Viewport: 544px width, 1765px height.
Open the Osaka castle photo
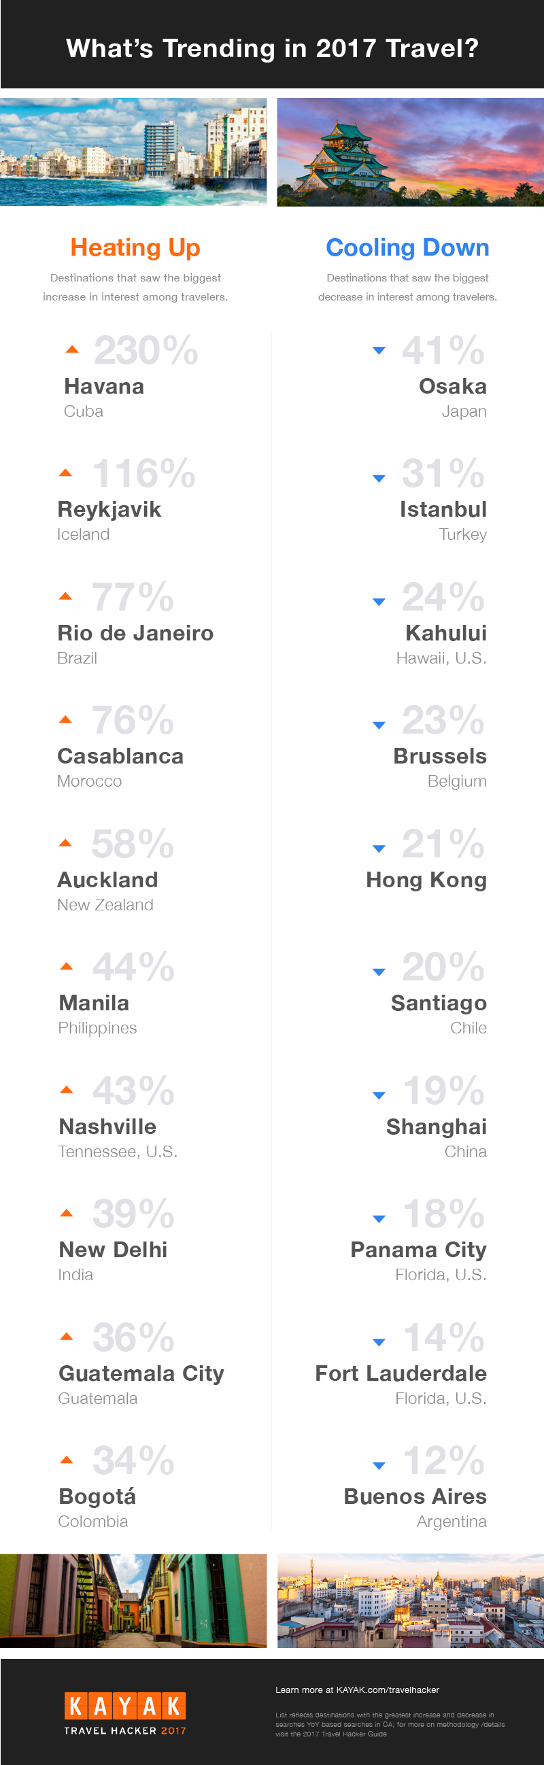point(411,152)
